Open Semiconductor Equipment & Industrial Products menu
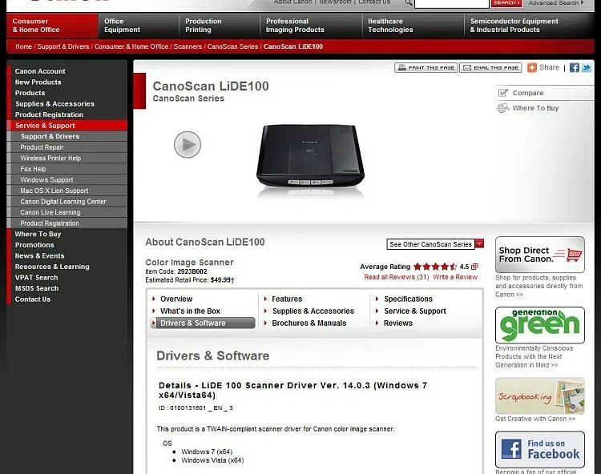The width and height of the screenshot is (601, 474). pos(529,26)
